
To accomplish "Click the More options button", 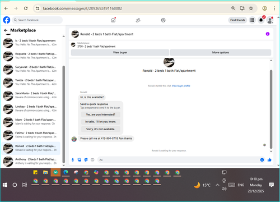I will pyautogui.click(x=221, y=53).
